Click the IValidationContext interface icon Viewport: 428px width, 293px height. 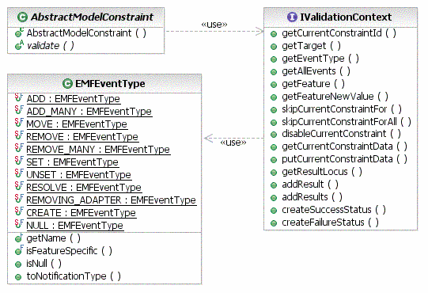(x=292, y=17)
